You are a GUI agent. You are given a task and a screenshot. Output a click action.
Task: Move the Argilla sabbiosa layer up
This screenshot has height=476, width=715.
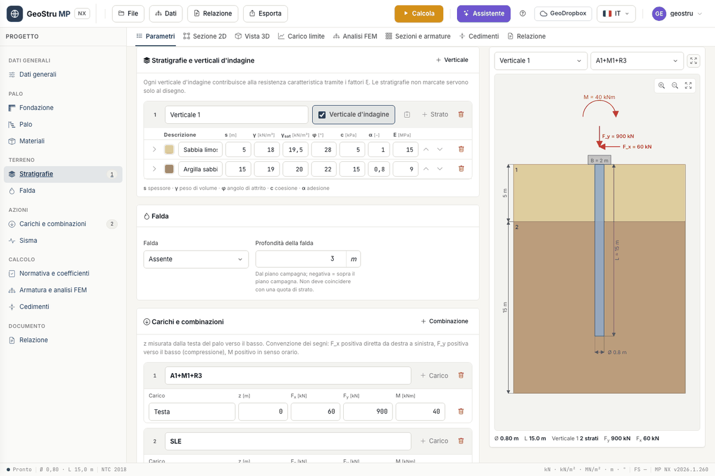425,169
